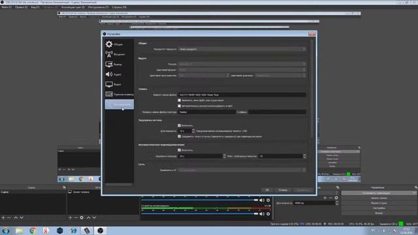
Task: Open the Приоритет процесса dropdown
Action: pos(242,49)
